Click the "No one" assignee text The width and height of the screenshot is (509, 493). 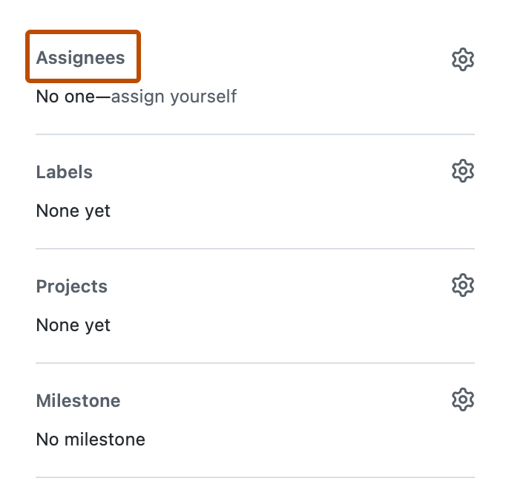[x=65, y=97]
